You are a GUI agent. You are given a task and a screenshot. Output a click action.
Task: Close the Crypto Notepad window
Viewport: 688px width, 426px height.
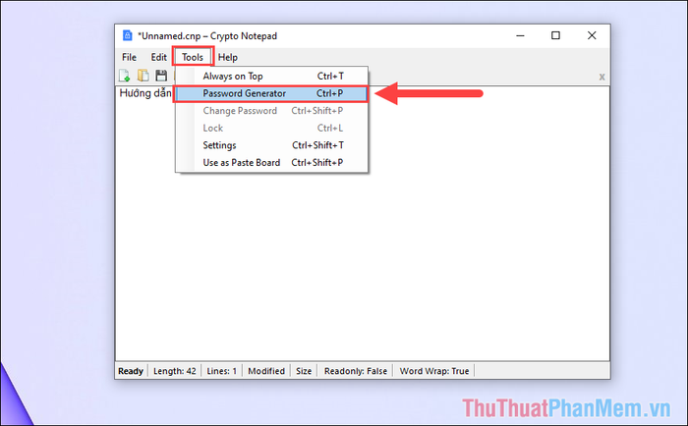point(592,35)
